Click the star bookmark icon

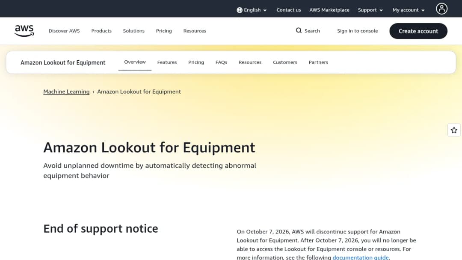click(454, 130)
